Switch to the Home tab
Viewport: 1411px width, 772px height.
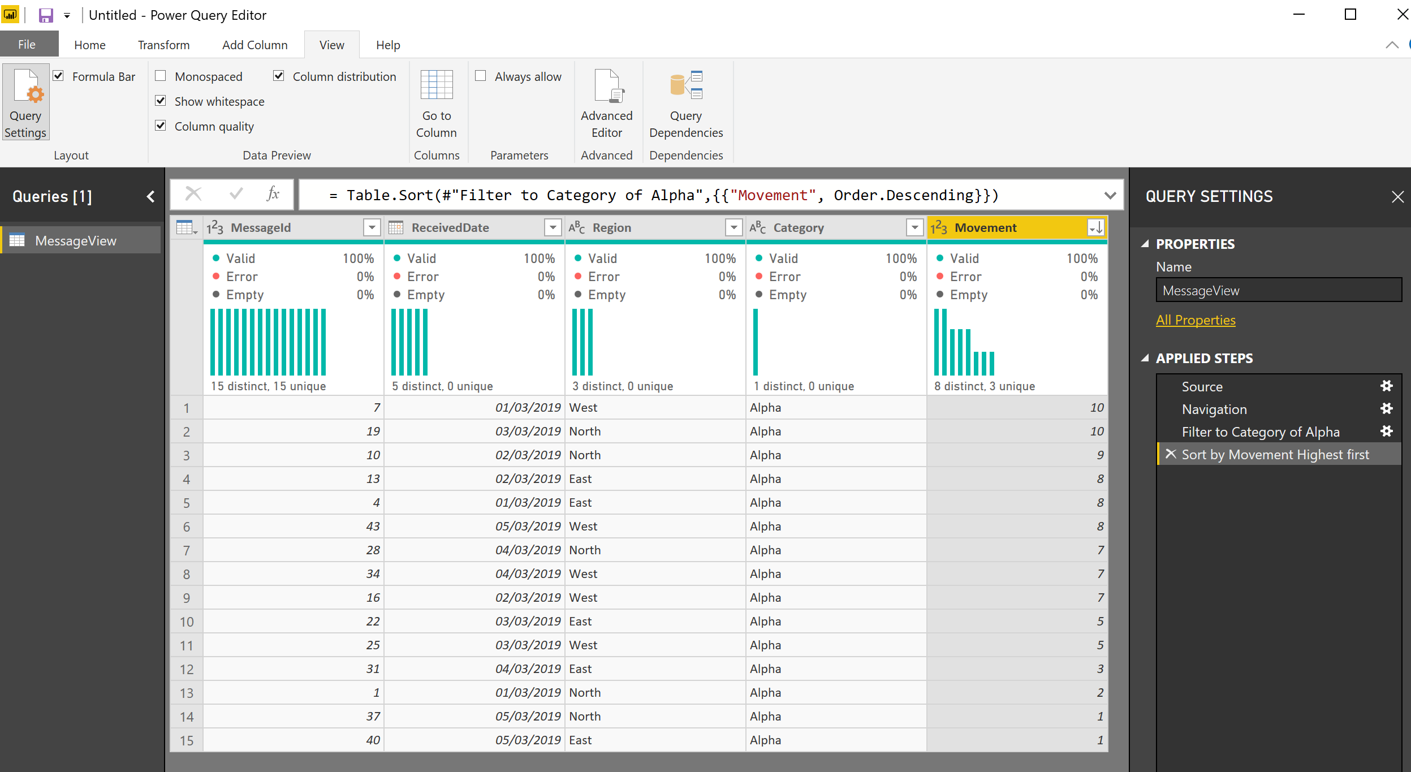click(89, 45)
